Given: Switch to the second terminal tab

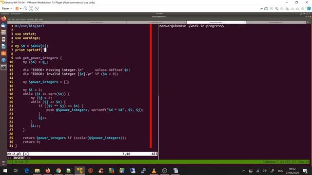Looking at the screenshot, I should [x=97, y=22].
